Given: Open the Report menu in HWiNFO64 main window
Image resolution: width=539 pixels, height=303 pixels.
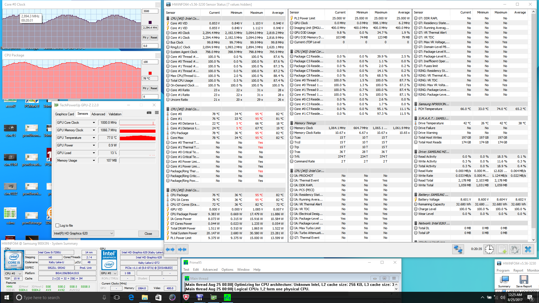Looking at the screenshot, I should (x=518, y=270).
